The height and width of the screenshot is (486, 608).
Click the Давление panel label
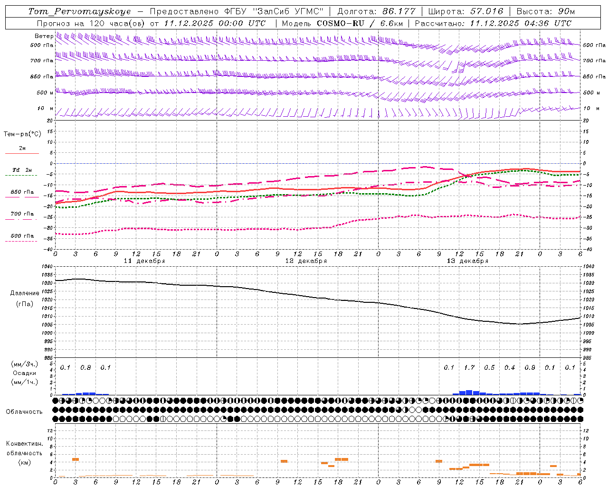(x=25, y=293)
